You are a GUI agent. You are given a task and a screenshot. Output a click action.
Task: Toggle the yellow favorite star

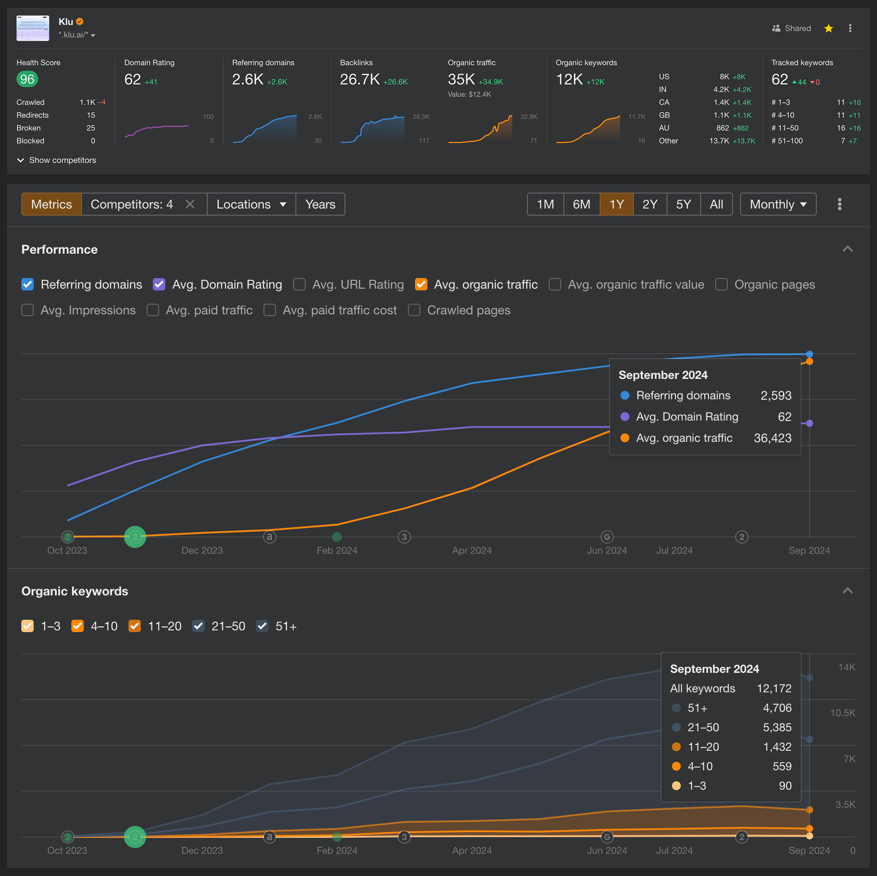828,28
